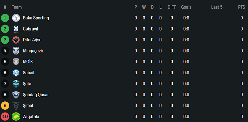This screenshot has height=122, width=248.
Task: Select the Mingəçevir team crest
Action: pyautogui.click(x=16, y=51)
